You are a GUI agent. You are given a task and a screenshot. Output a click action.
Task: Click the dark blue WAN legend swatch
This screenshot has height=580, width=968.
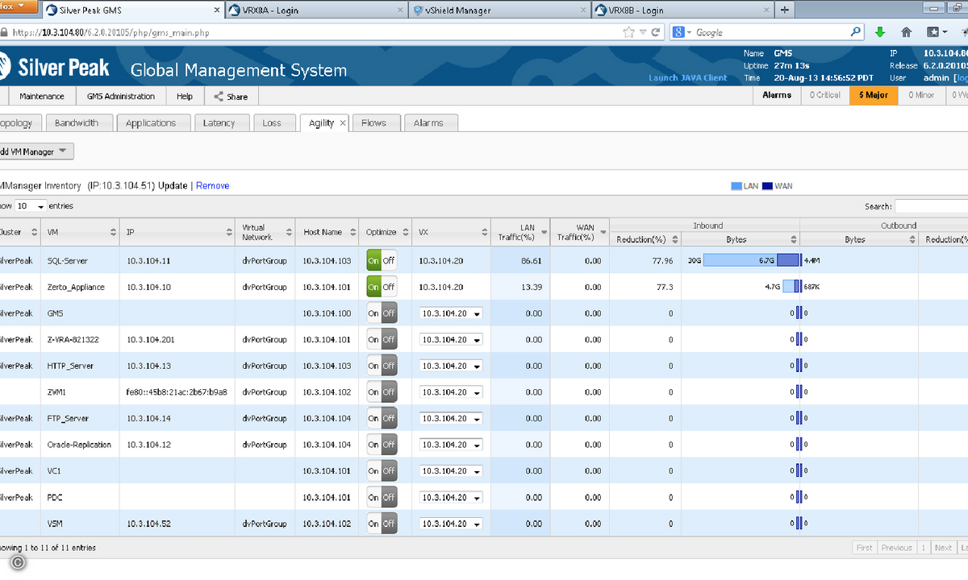tap(768, 186)
